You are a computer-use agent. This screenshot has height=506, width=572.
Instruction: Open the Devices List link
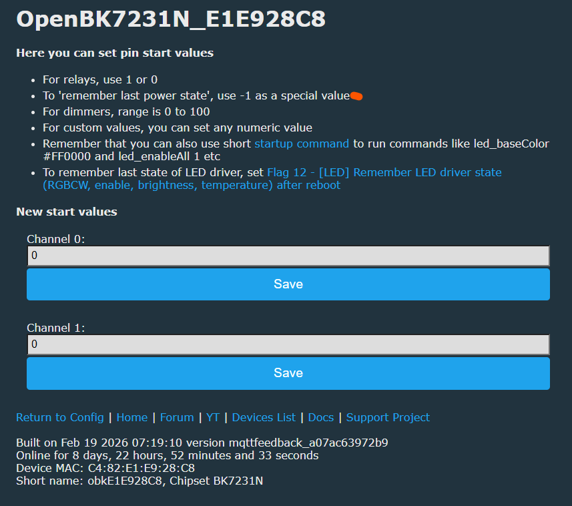(x=264, y=417)
